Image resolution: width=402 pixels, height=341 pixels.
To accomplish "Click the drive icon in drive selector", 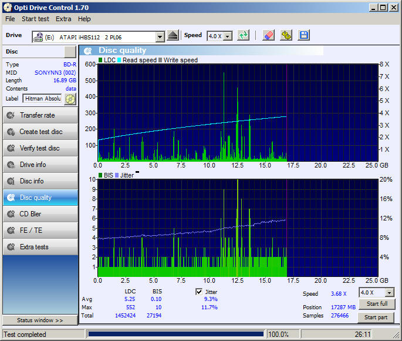I will (x=39, y=37).
